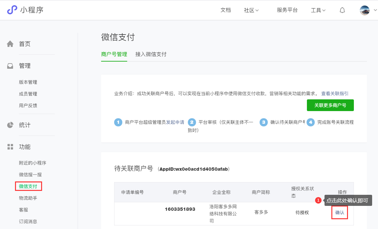The width and height of the screenshot is (378, 229).
Task: Open 客服 in the sidebar
Action: point(23,210)
